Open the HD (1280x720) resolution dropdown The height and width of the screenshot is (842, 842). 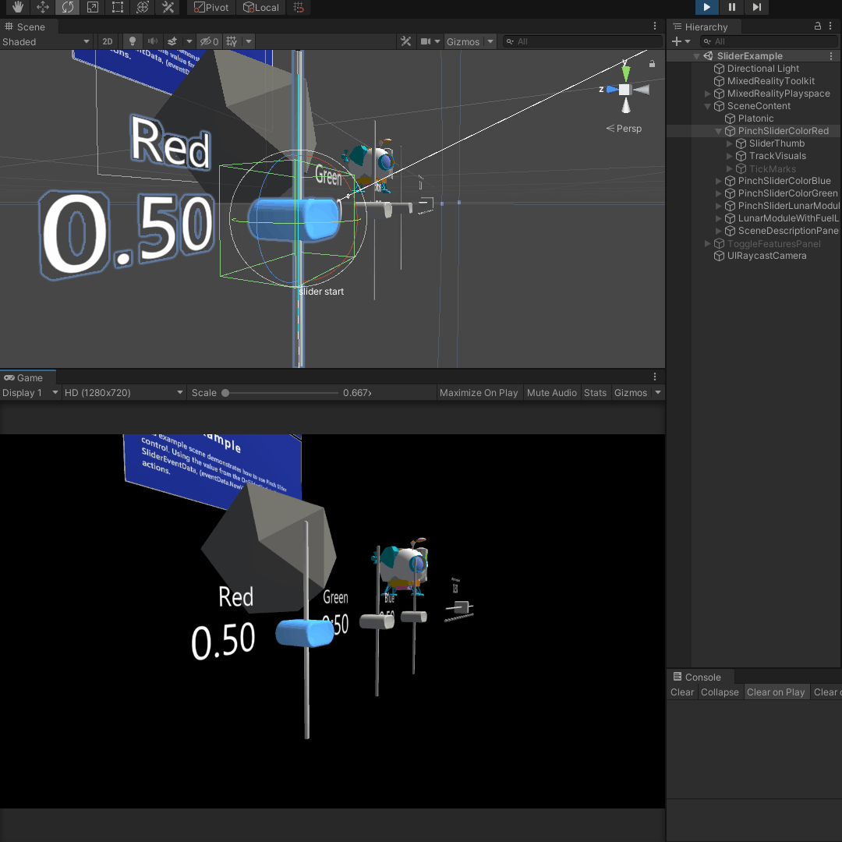coord(123,392)
